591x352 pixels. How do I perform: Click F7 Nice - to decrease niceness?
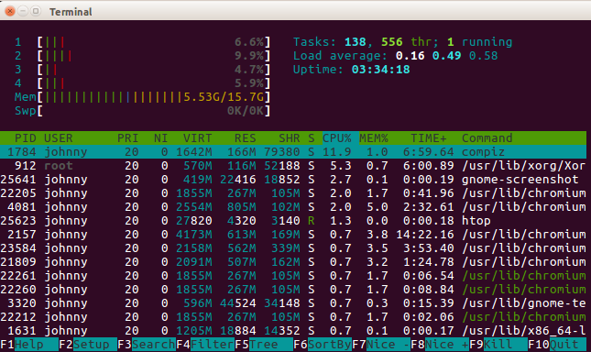381,345
